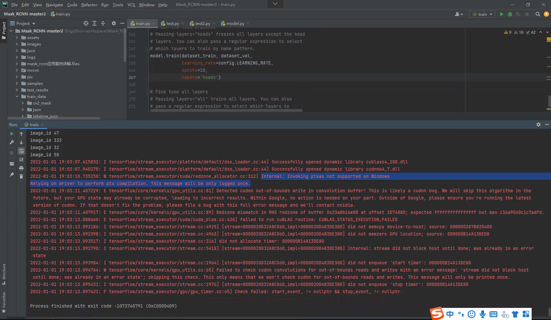Expand the cv2_mask folder
Image resolution: width=551 pixels, height=320 pixels.
[23, 103]
